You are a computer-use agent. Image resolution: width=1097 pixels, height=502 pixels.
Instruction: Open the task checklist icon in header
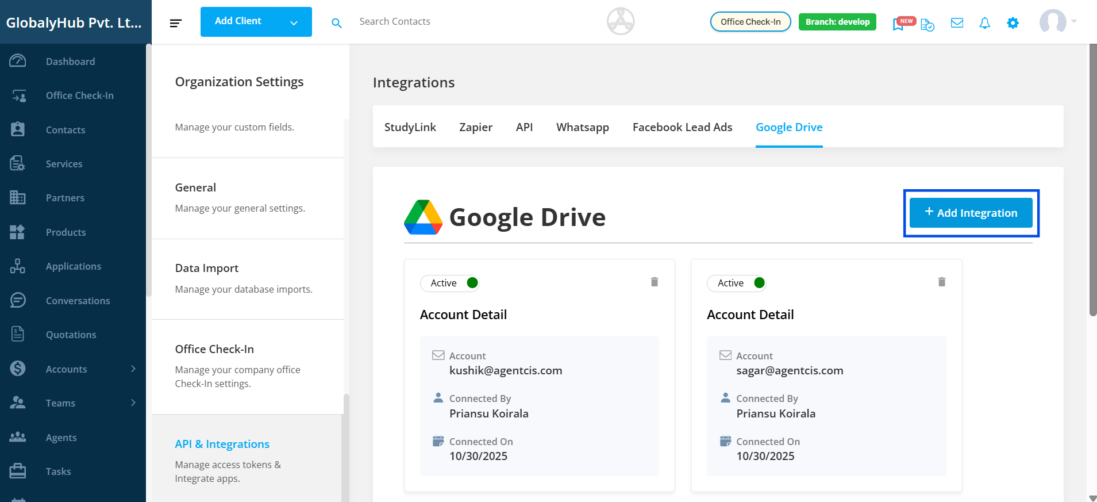click(x=927, y=25)
